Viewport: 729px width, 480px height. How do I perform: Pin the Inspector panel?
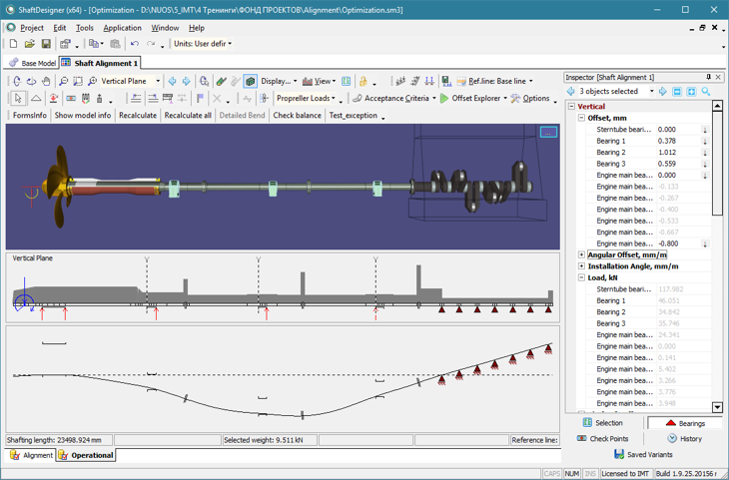tap(709, 77)
